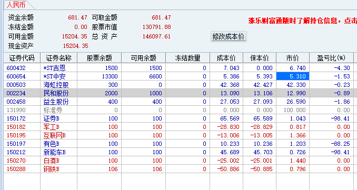Select fund code 150182
This screenshot has width=357, height=190.
click(x=16, y=127)
